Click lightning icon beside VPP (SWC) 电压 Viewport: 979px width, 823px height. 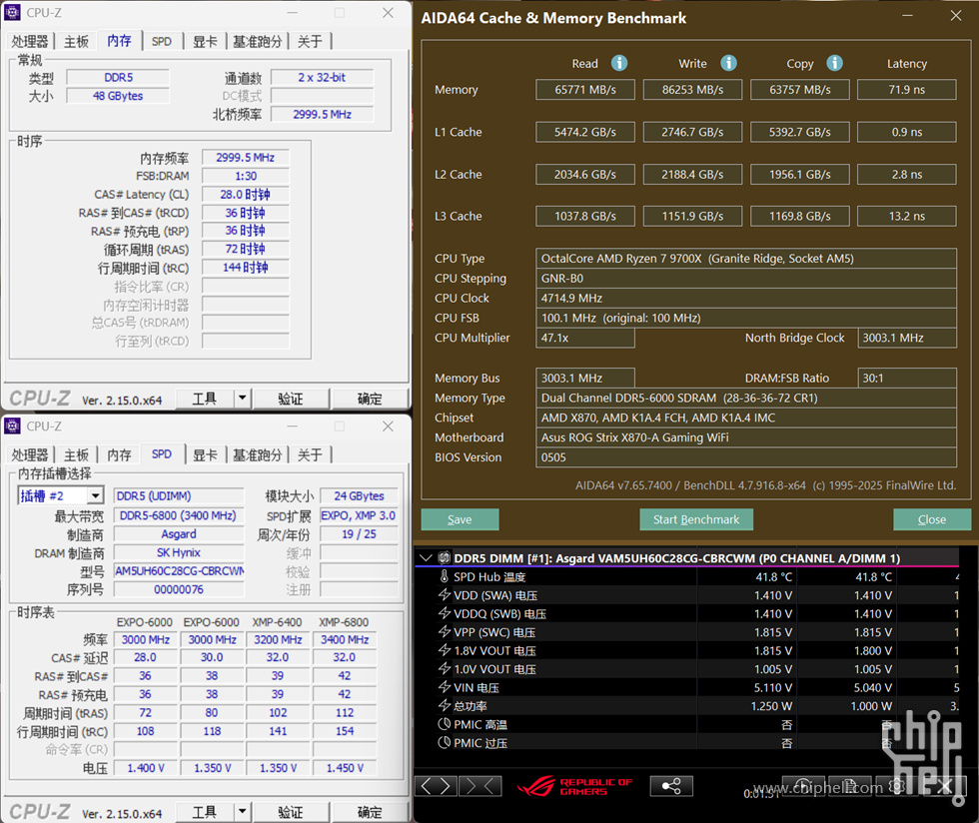click(x=444, y=631)
